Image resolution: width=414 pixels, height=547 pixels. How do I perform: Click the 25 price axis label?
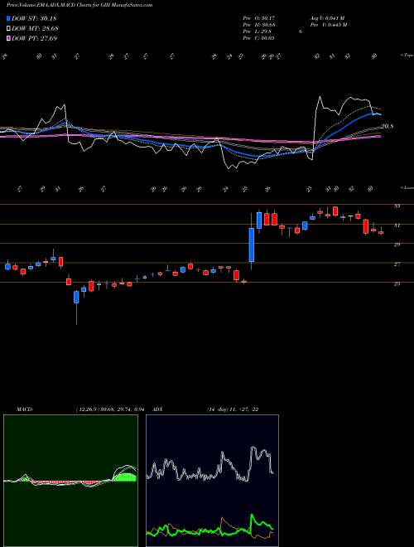pos(397,284)
